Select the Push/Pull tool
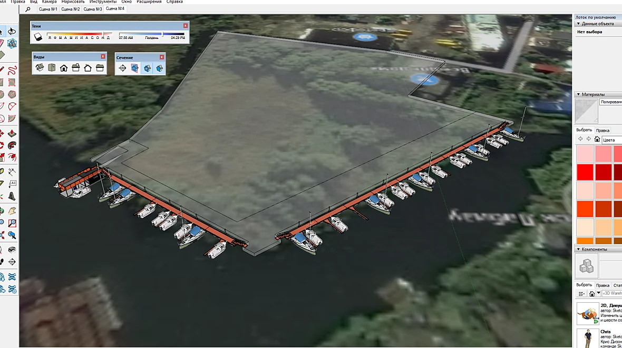 [x=12, y=133]
